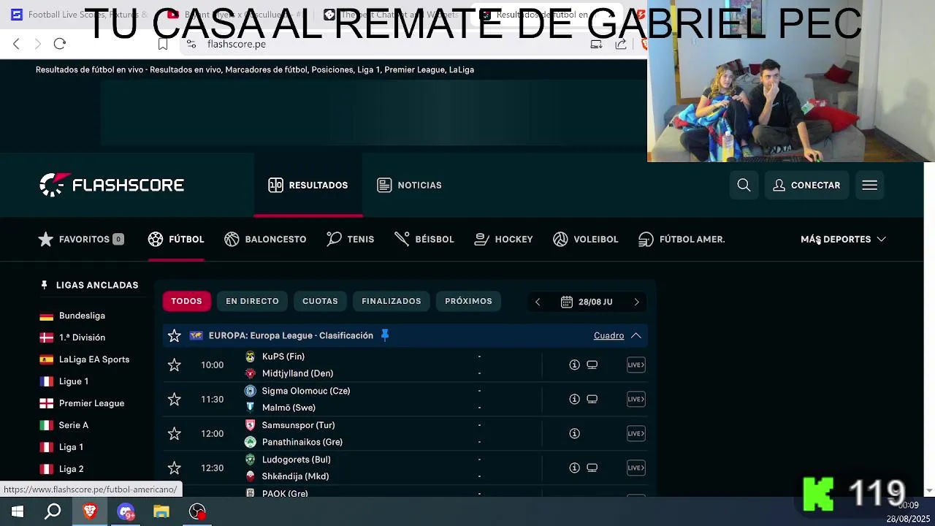Bookmark the page icon in address bar

(163, 44)
